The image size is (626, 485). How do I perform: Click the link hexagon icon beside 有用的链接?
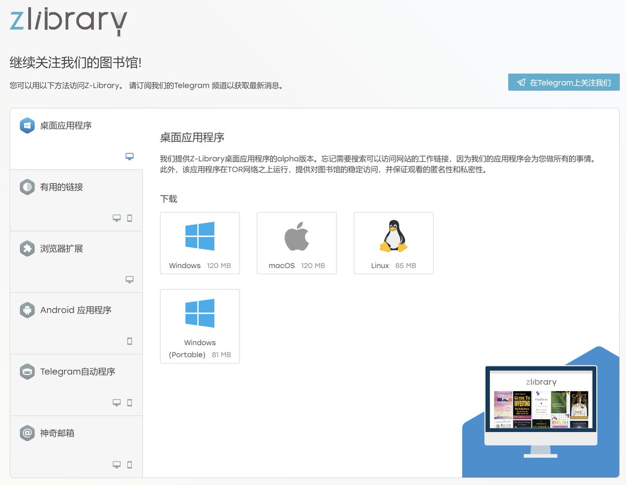(27, 187)
